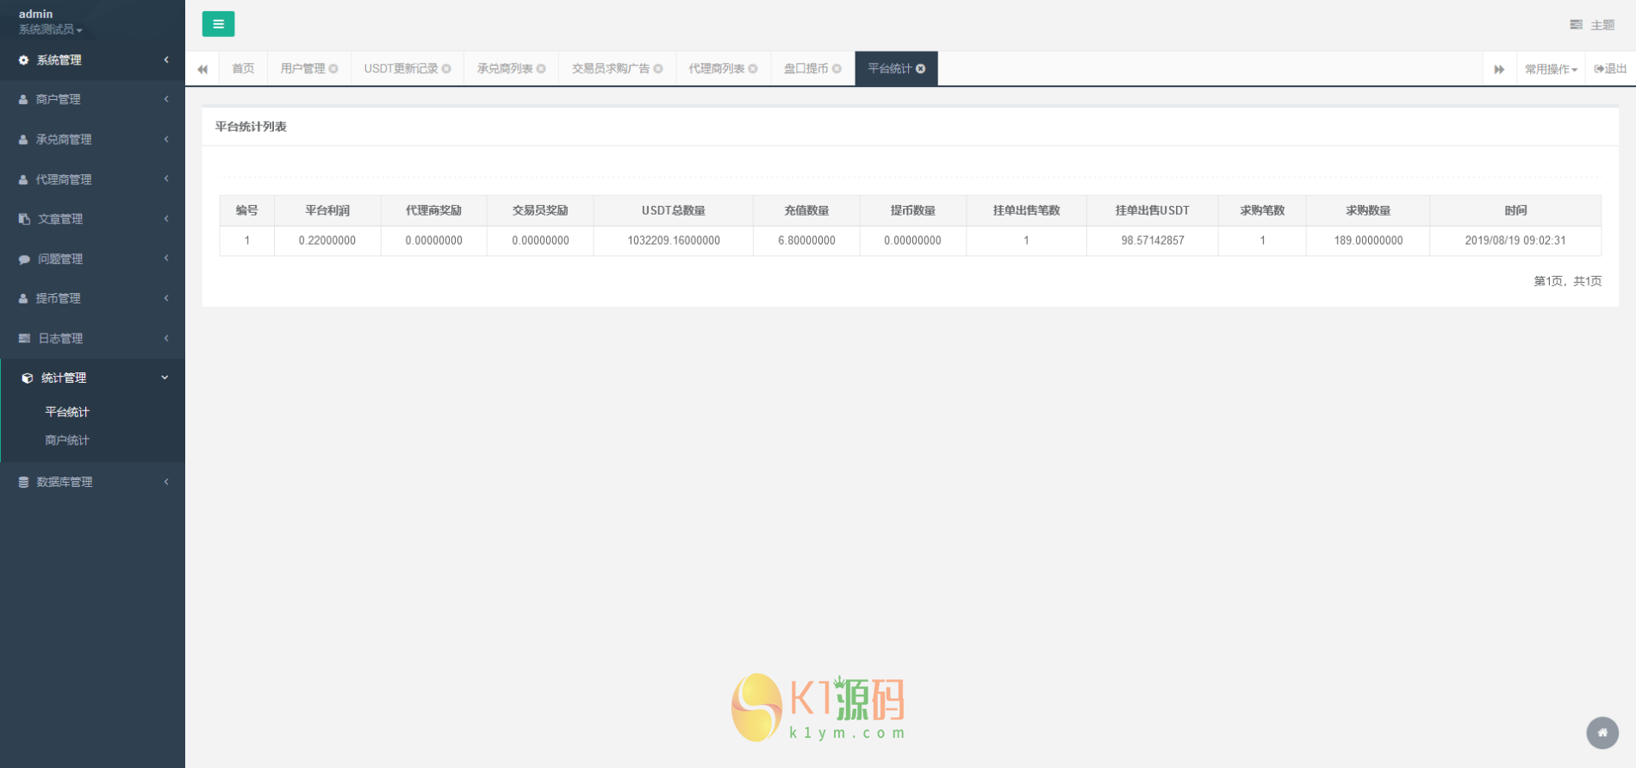Screen dimensions: 1636x768
Task: Click 求购数量 value 189.00000000
Action: [x=1368, y=240]
